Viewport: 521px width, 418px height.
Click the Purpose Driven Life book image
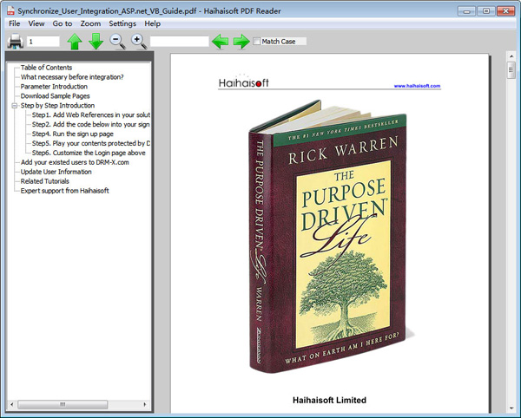coord(329,236)
